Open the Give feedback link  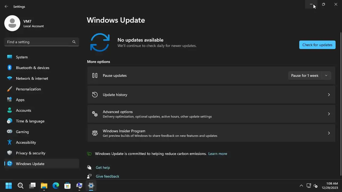tap(107, 176)
